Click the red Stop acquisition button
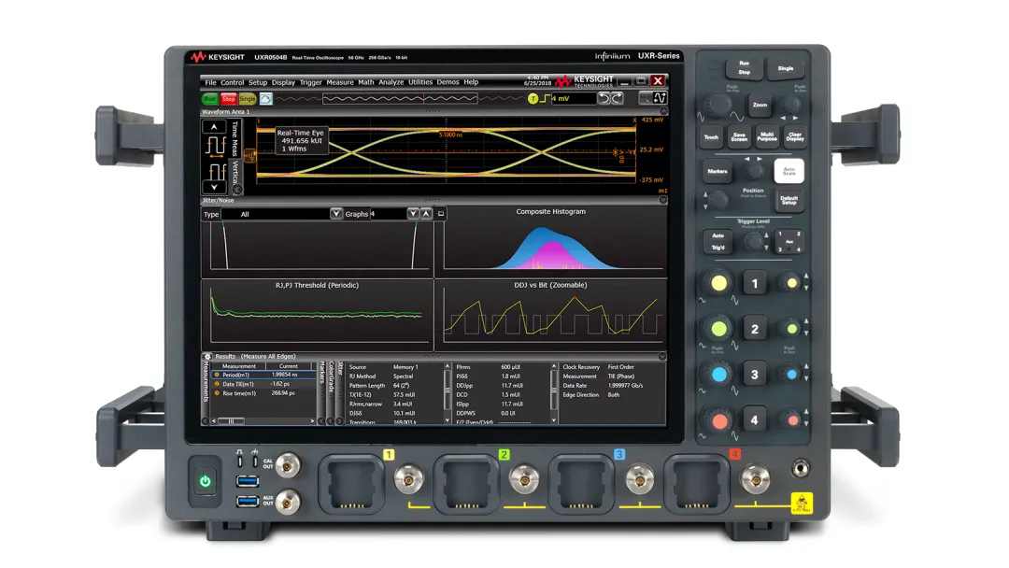1009x568 pixels. click(x=229, y=99)
